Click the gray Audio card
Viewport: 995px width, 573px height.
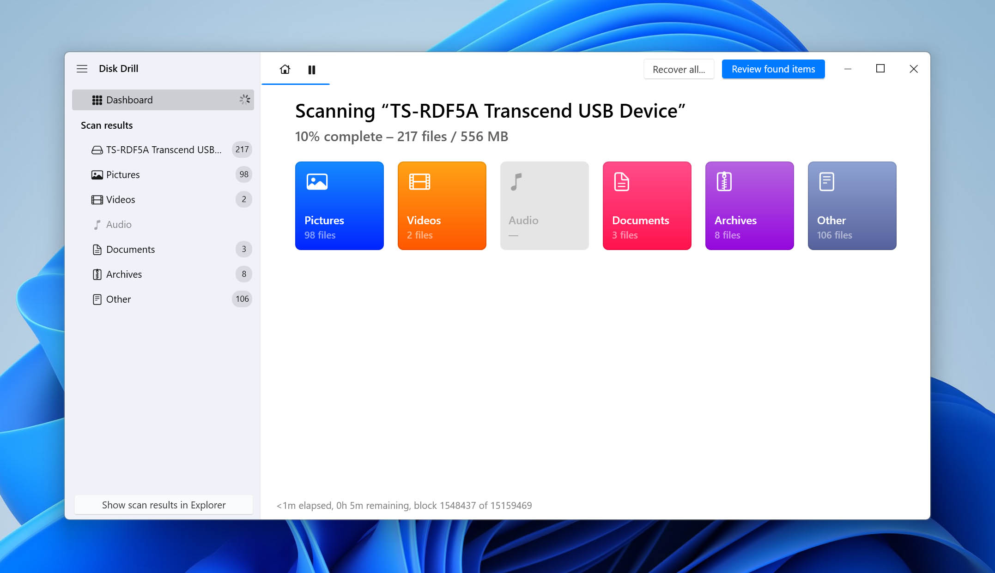pyautogui.click(x=545, y=206)
